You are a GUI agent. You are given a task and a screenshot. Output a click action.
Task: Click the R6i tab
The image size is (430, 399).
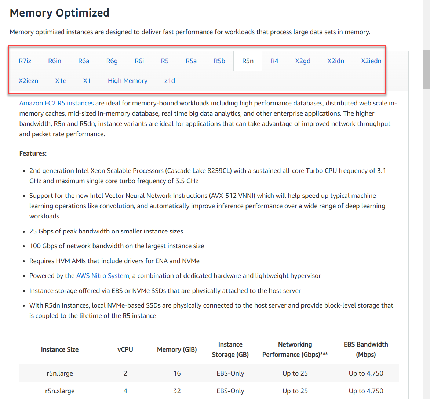click(x=139, y=61)
